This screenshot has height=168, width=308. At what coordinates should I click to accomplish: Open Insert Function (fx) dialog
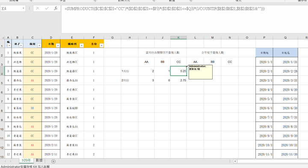[56, 8]
